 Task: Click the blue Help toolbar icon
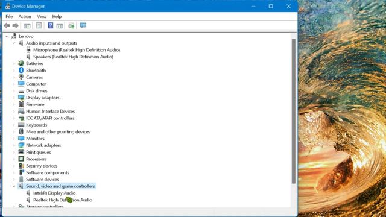[51, 25]
